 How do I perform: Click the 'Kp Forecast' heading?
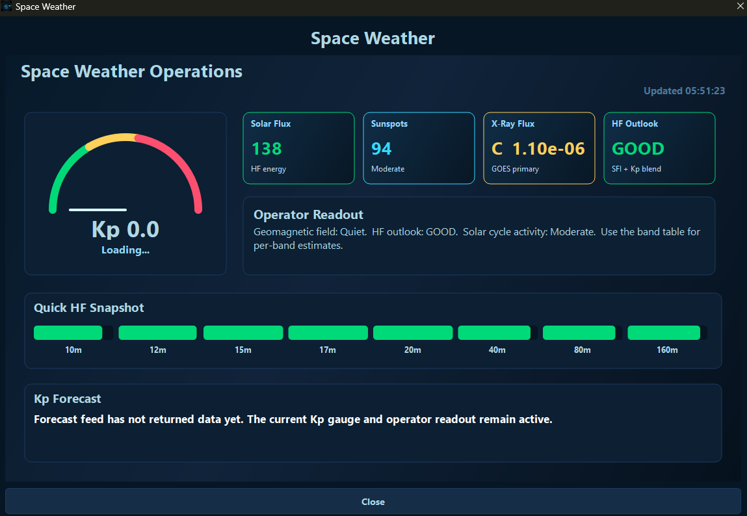click(x=67, y=399)
